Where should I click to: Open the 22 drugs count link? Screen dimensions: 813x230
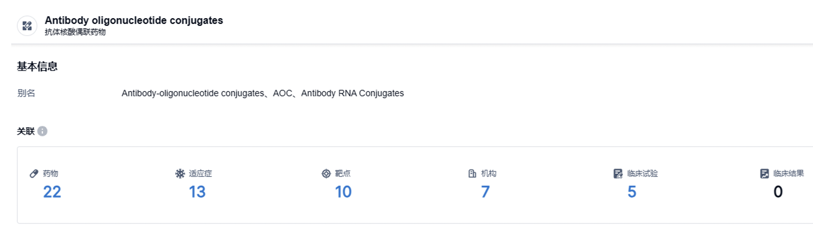click(52, 192)
